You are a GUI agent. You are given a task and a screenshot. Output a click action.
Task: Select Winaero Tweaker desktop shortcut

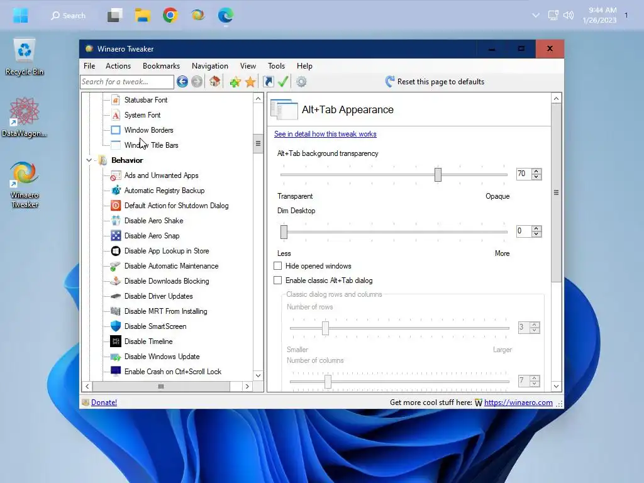25,185
